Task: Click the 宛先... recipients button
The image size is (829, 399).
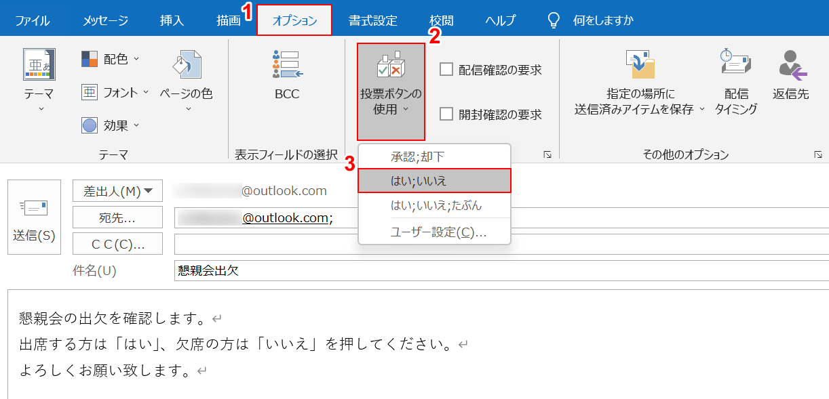Action: (x=117, y=217)
